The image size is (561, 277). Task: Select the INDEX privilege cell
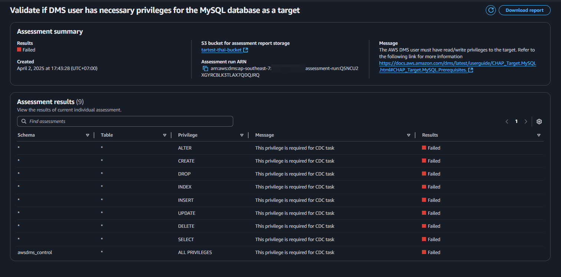coord(185,187)
